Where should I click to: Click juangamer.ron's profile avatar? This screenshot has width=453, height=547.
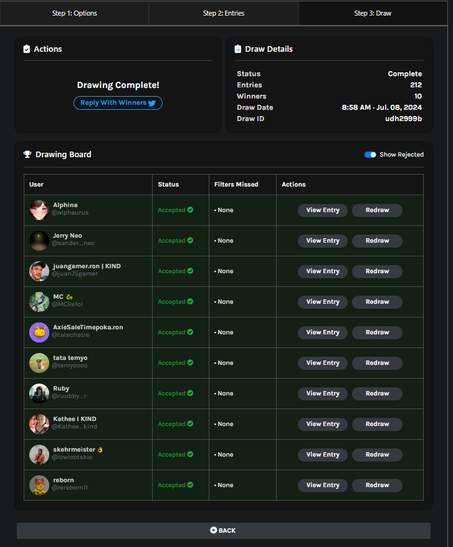39,271
